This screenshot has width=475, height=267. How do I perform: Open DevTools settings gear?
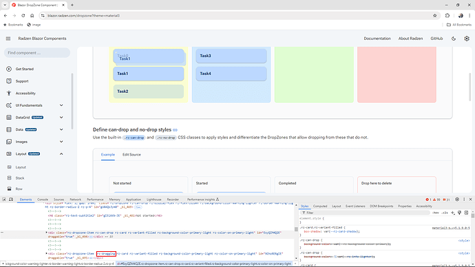[457, 199]
